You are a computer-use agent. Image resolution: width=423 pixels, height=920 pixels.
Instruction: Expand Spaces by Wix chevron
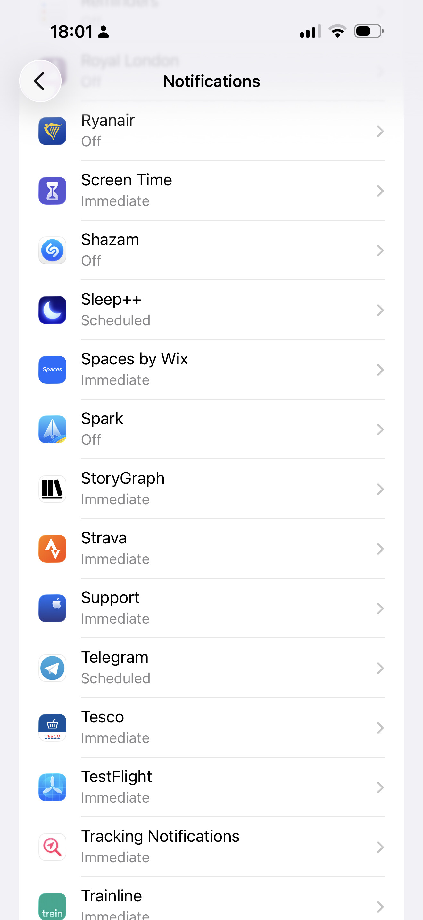pyautogui.click(x=380, y=370)
